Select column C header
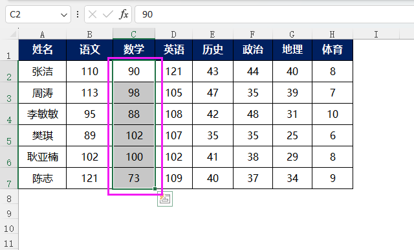Screen dimensions: 414x250 tap(134, 34)
